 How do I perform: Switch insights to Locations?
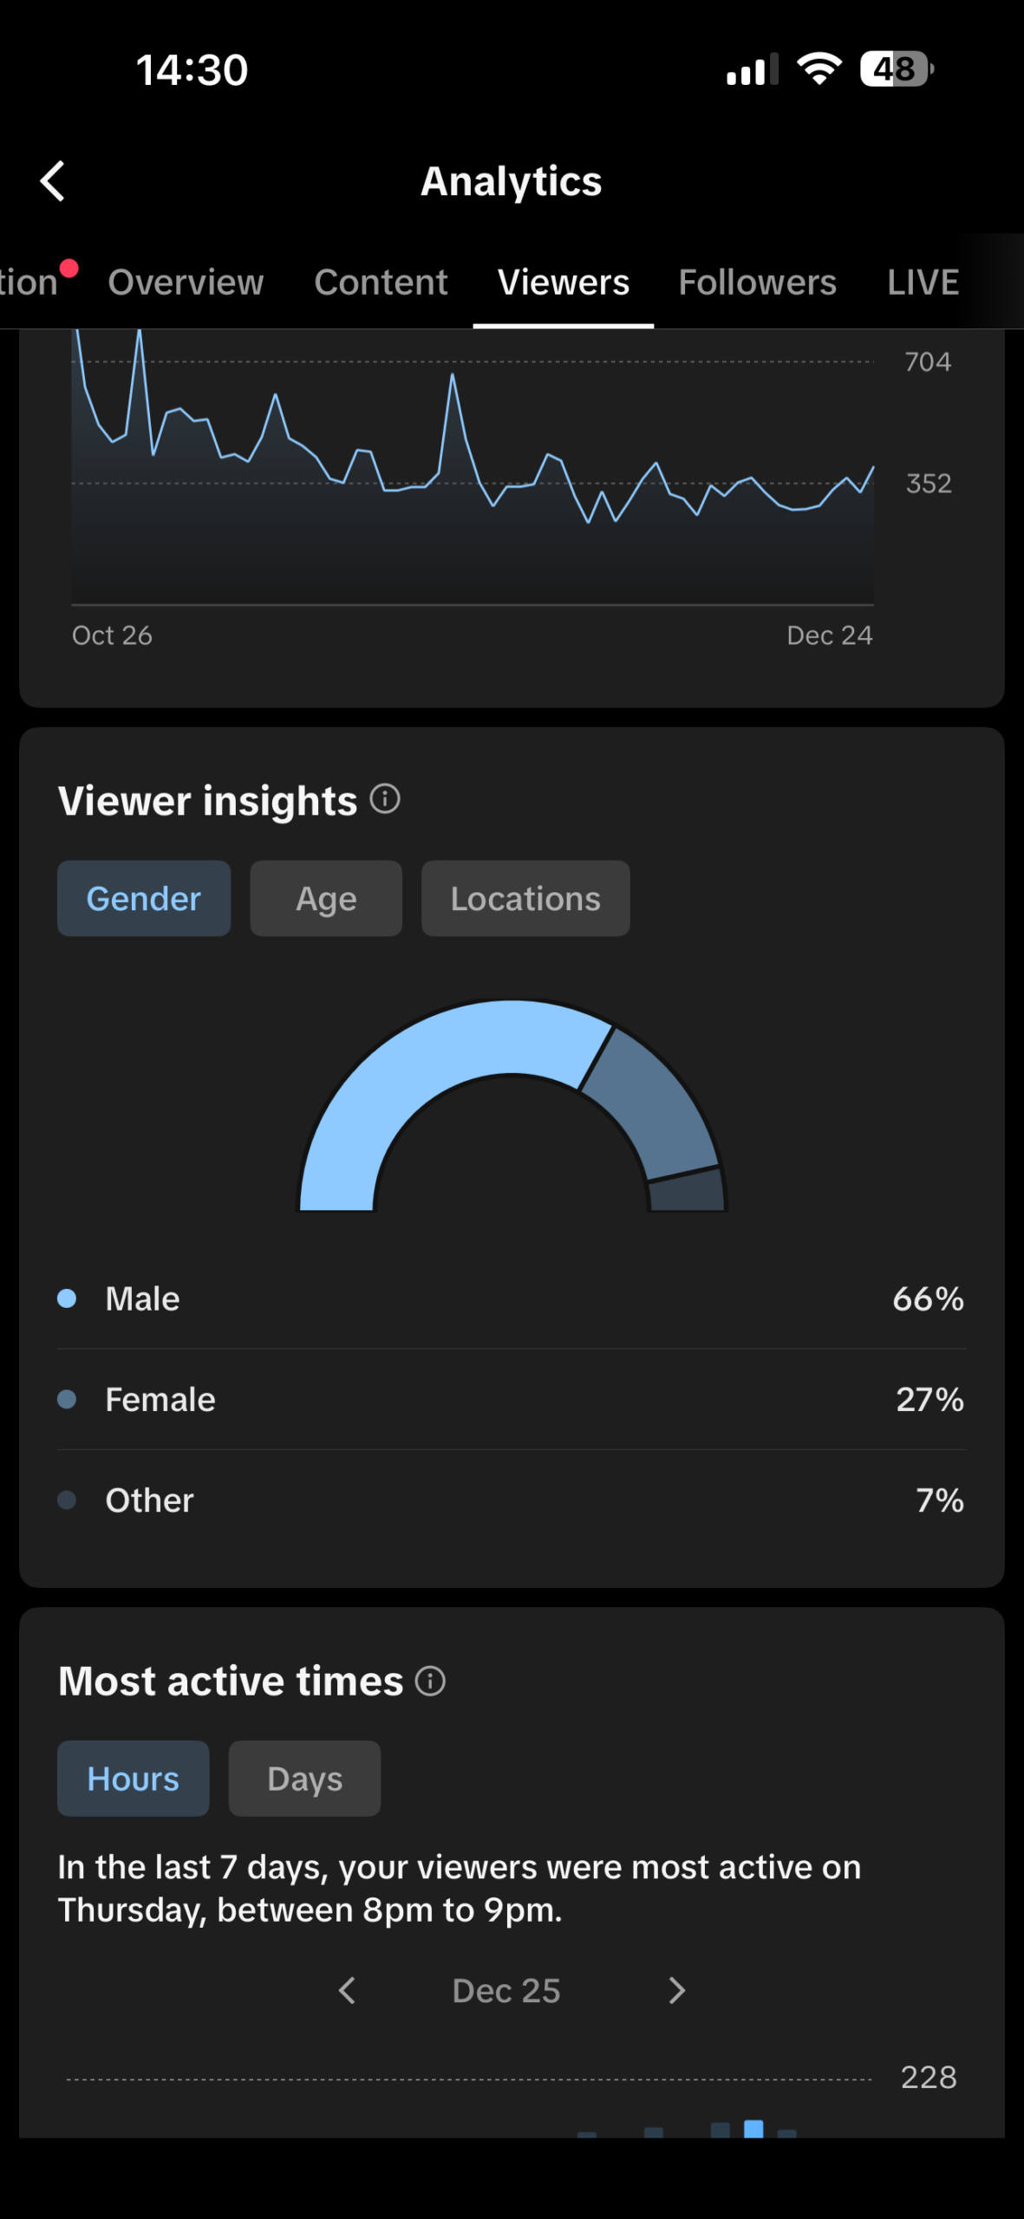(x=525, y=898)
